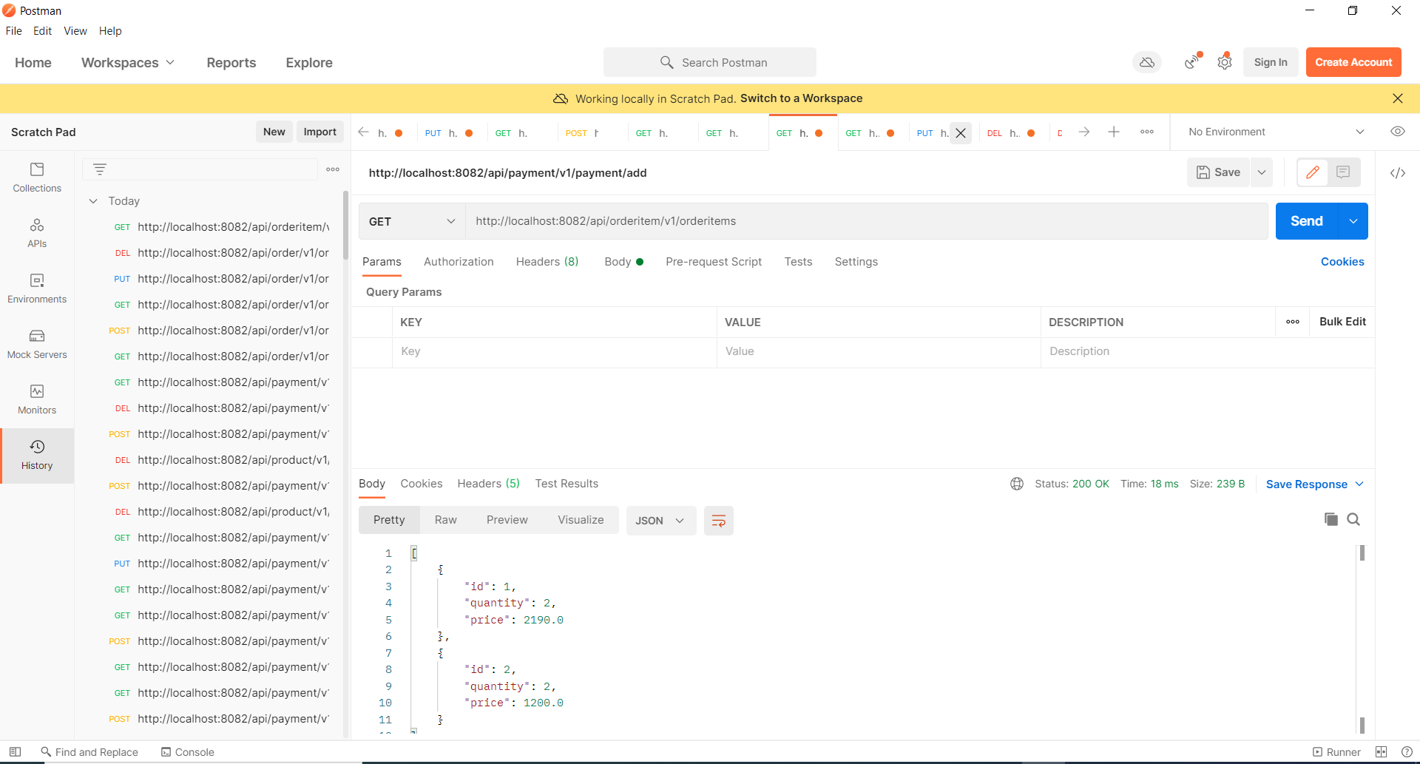1420x764 pixels.
Task: Click the Import button
Action: pyautogui.click(x=320, y=132)
